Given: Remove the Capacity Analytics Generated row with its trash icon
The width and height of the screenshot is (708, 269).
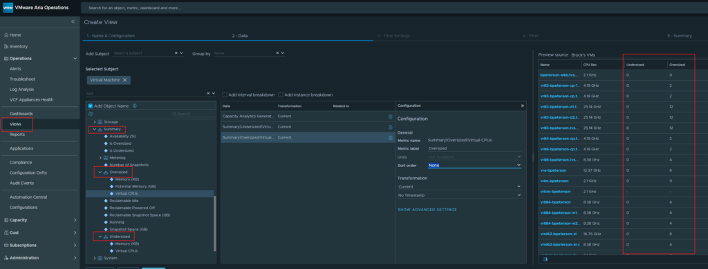Looking at the screenshot, I should point(391,117).
